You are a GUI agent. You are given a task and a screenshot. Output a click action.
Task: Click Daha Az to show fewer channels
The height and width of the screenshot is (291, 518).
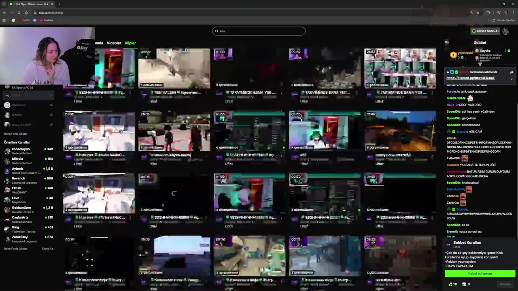click(47, 249)
